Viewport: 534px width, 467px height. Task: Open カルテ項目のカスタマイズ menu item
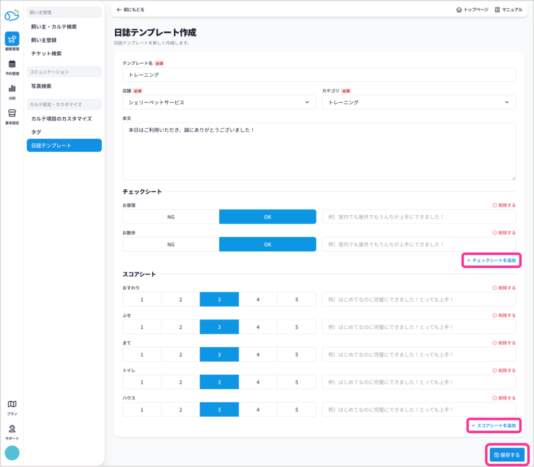61,119
